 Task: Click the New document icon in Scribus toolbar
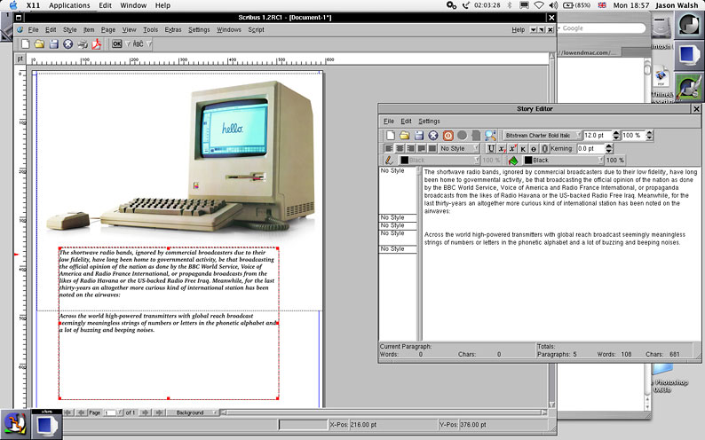[26, 43]
